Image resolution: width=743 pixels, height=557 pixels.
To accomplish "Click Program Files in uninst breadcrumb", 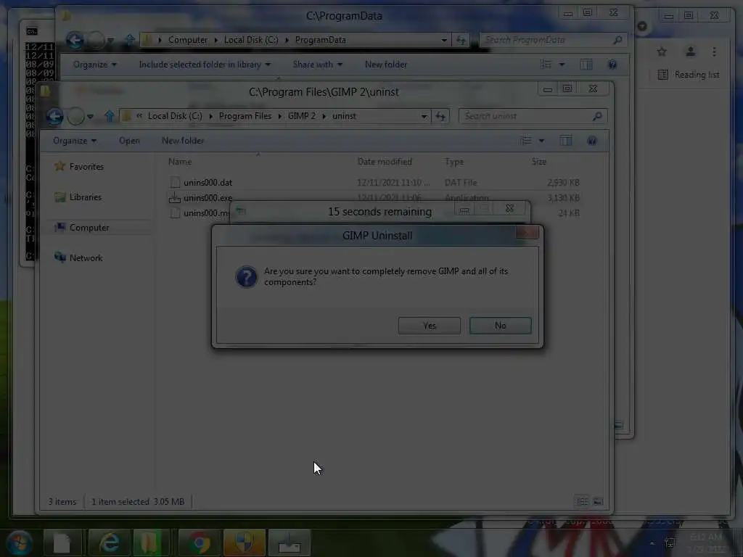I will [245, 116].
